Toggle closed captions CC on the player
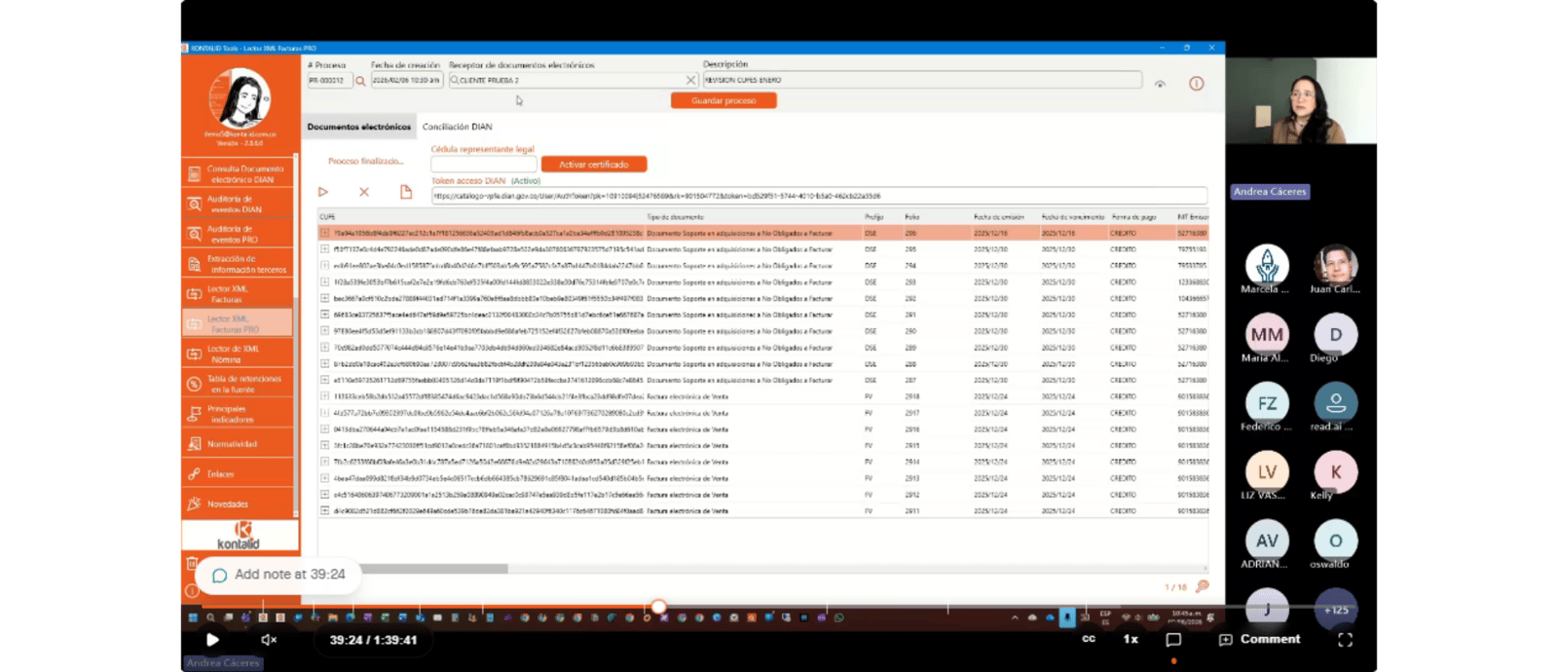The width and height of the screenshot is (1558, 672). 1089,640
